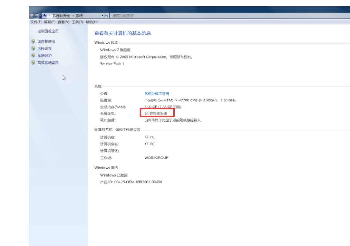Image resolution: width=350 pixels, height=246 pixels.
Task: Open the 查看(V) menu
Action: click(63, 22)
